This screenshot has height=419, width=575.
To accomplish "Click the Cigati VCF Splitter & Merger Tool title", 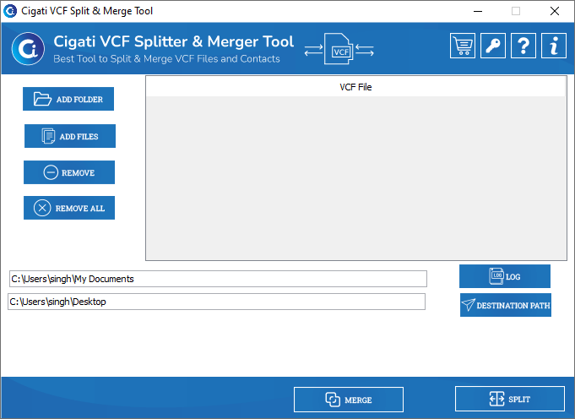I will pyautogui.click(x=174, y=41).
